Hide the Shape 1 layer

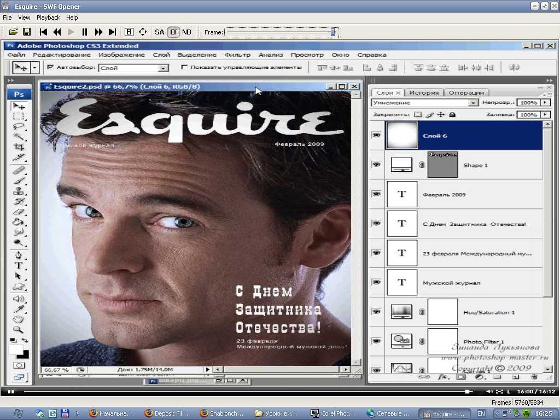376,165
